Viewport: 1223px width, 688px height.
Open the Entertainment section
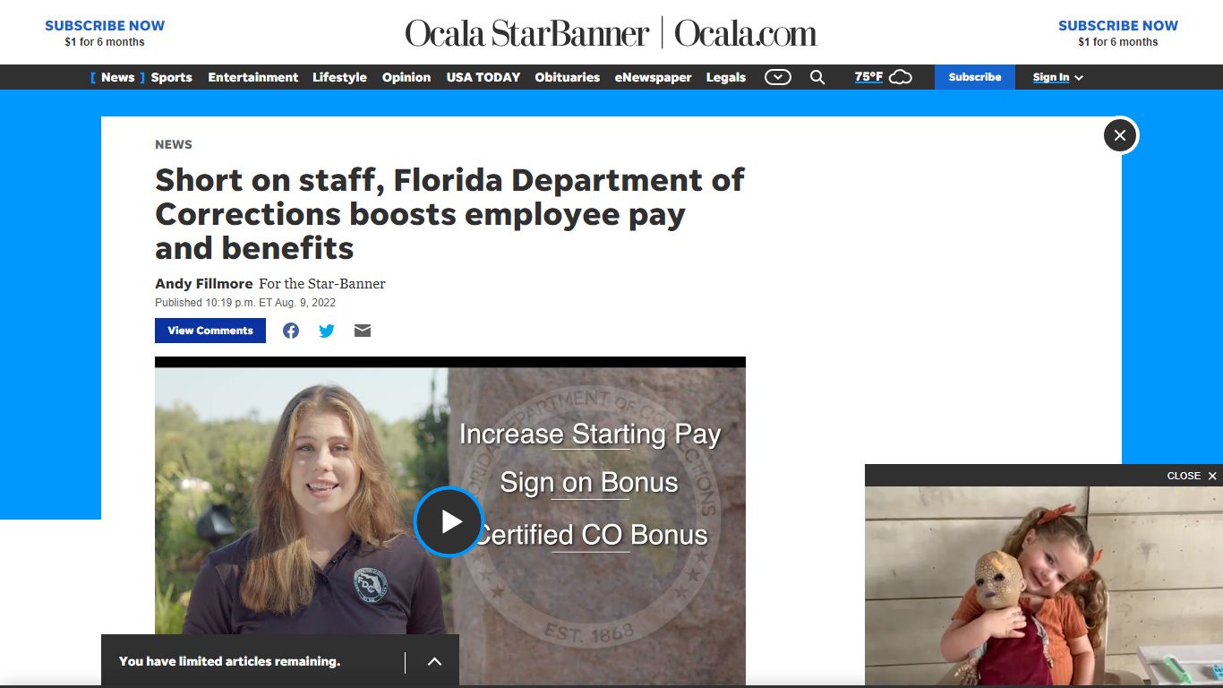(x=253, y=77)
